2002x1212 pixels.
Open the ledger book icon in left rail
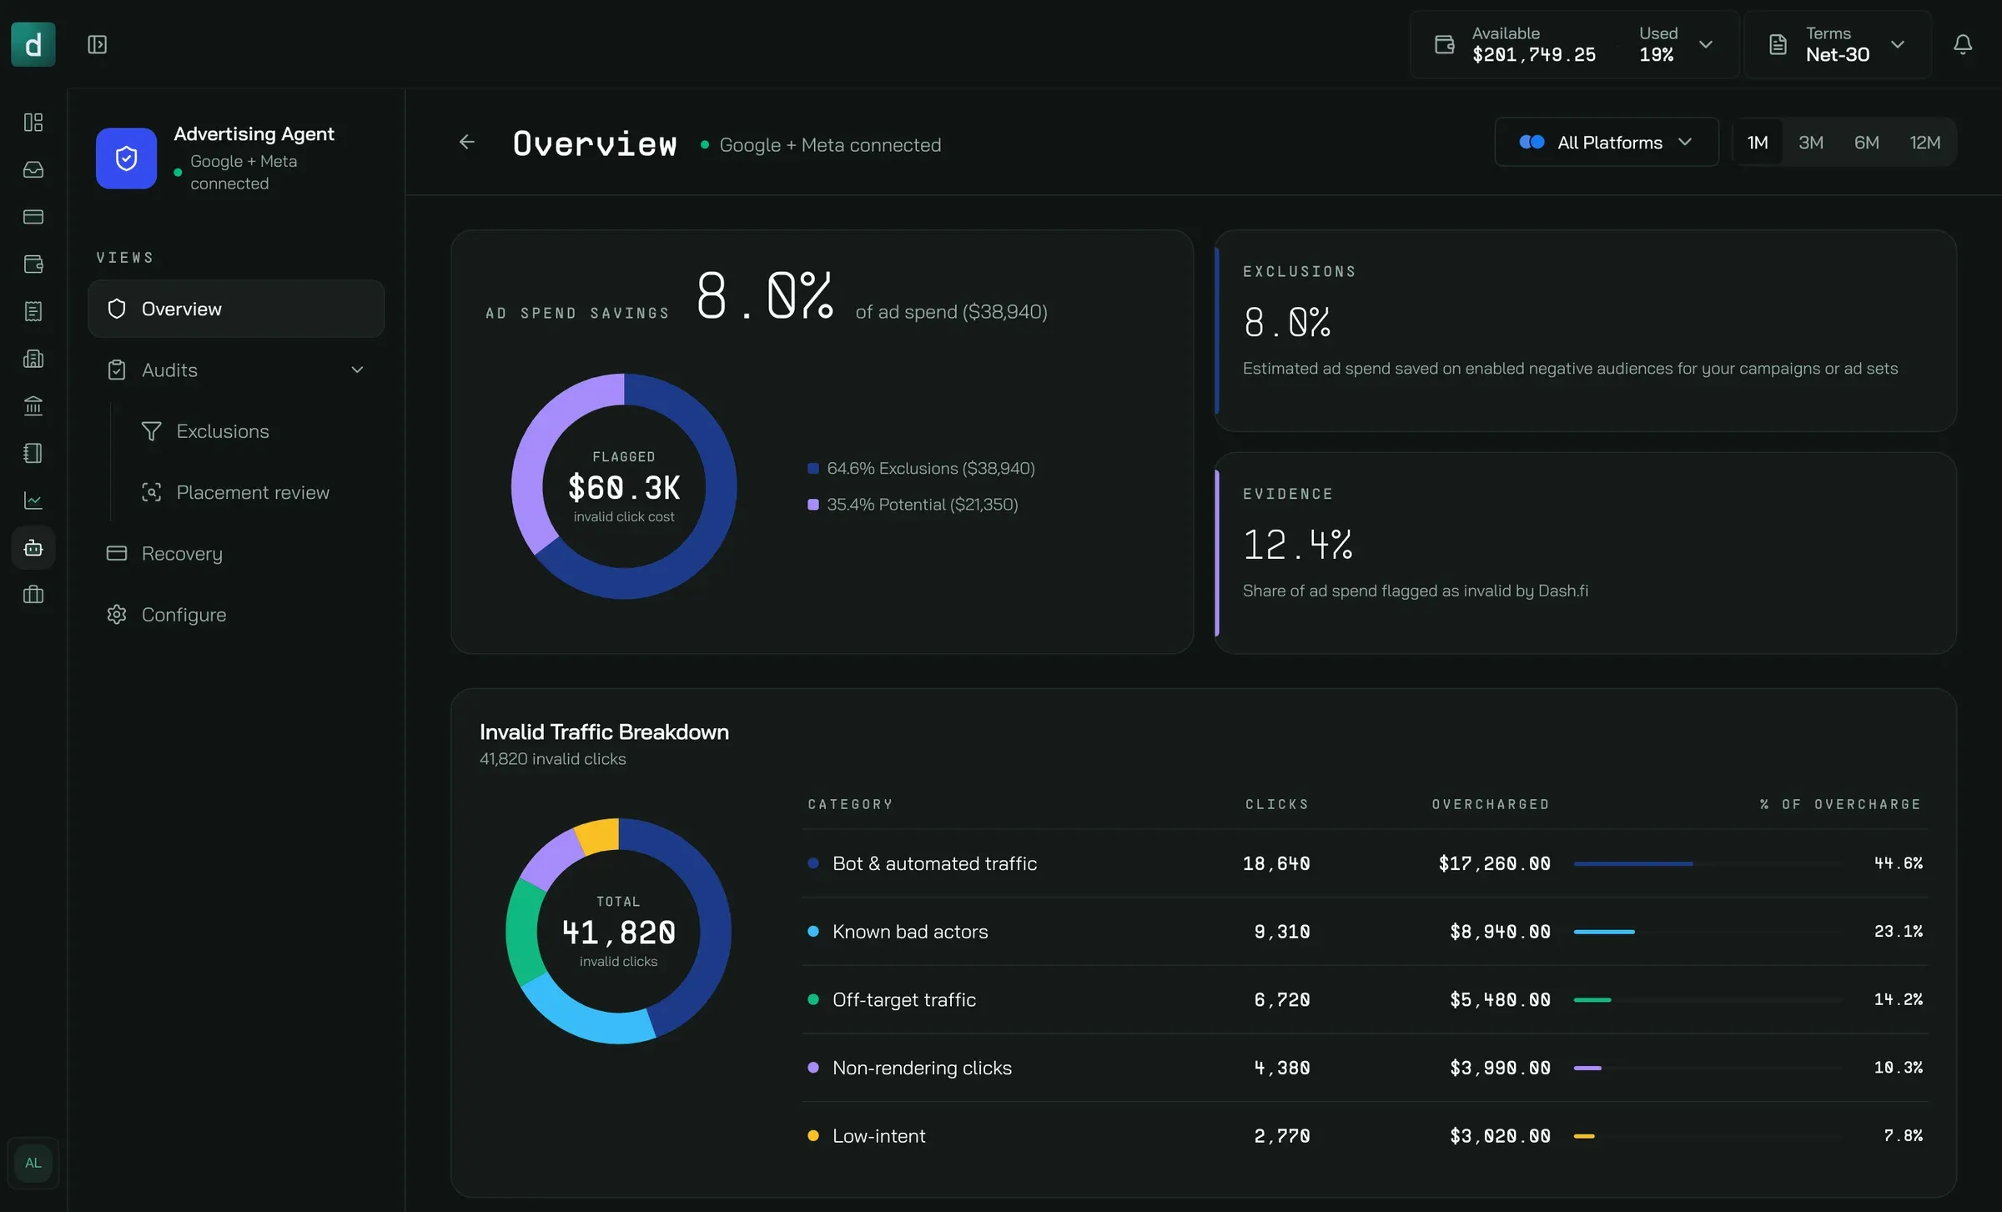(33, 453)
